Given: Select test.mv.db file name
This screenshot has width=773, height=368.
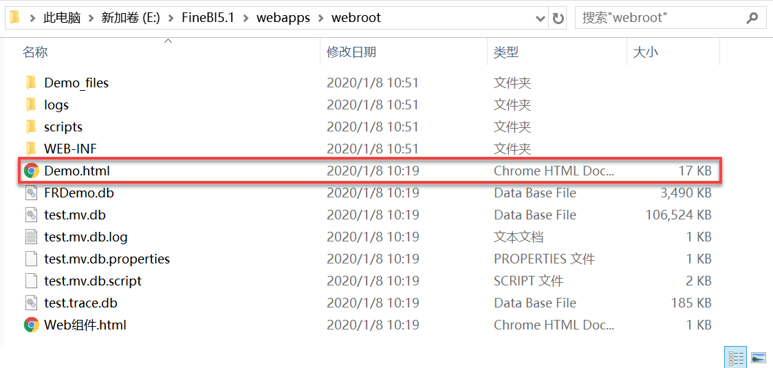Looking at the screenshot, I should (75, 215).
